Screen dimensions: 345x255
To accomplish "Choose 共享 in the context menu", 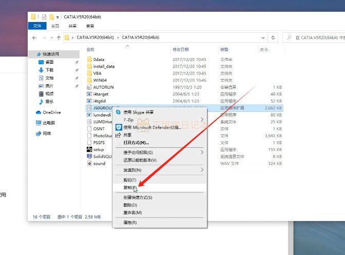I will click(160, 135).
